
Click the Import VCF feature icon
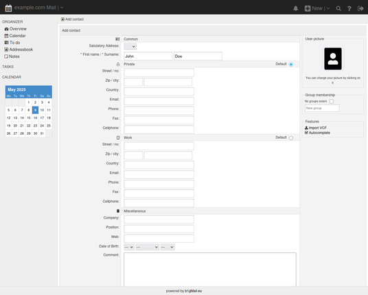tap(306, 128)
